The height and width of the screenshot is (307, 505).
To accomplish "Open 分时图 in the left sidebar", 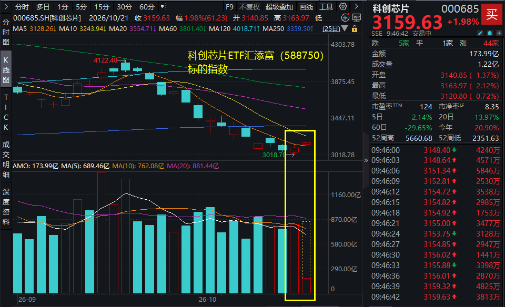I will pos(6,32).
